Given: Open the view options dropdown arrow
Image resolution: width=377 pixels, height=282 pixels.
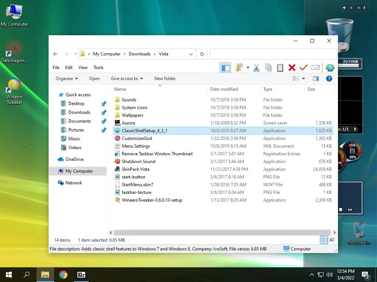Looking at the screenshot, I should pos(303,79).
